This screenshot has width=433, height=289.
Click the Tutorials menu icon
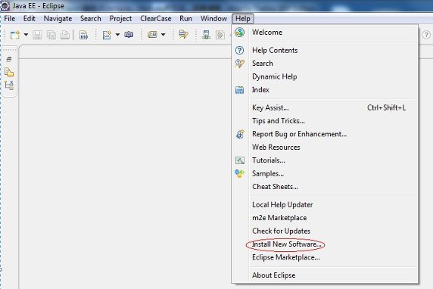click(x=240, y=160)
